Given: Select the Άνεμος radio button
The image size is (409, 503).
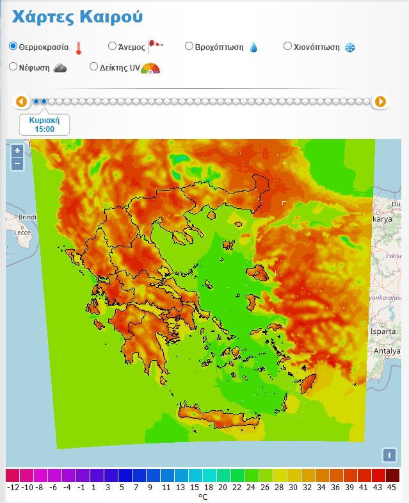Looking at the screenshot, I should (x=113, y=46).
